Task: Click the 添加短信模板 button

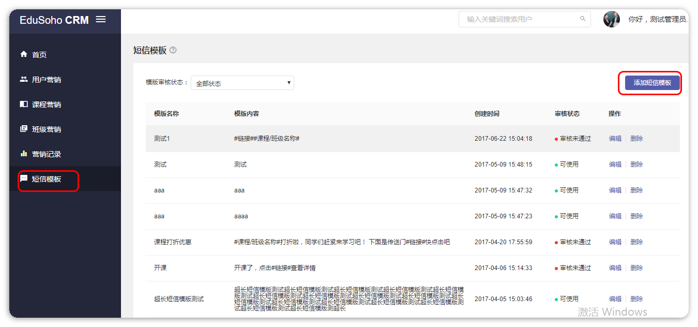Action: tap(652, 83)
